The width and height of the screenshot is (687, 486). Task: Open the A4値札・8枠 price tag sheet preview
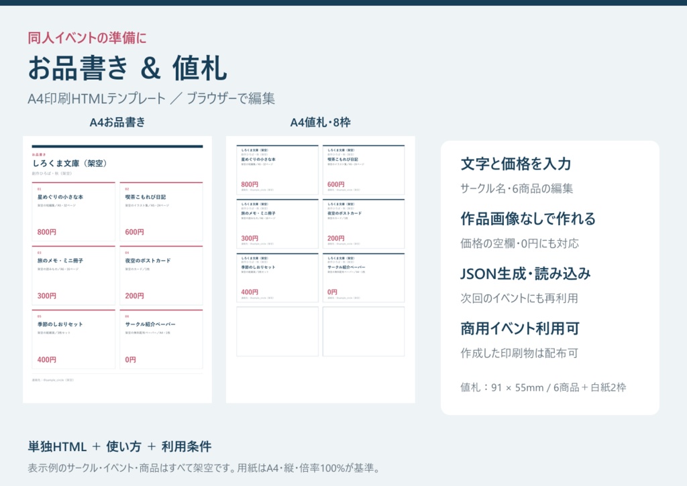[320, 269]
